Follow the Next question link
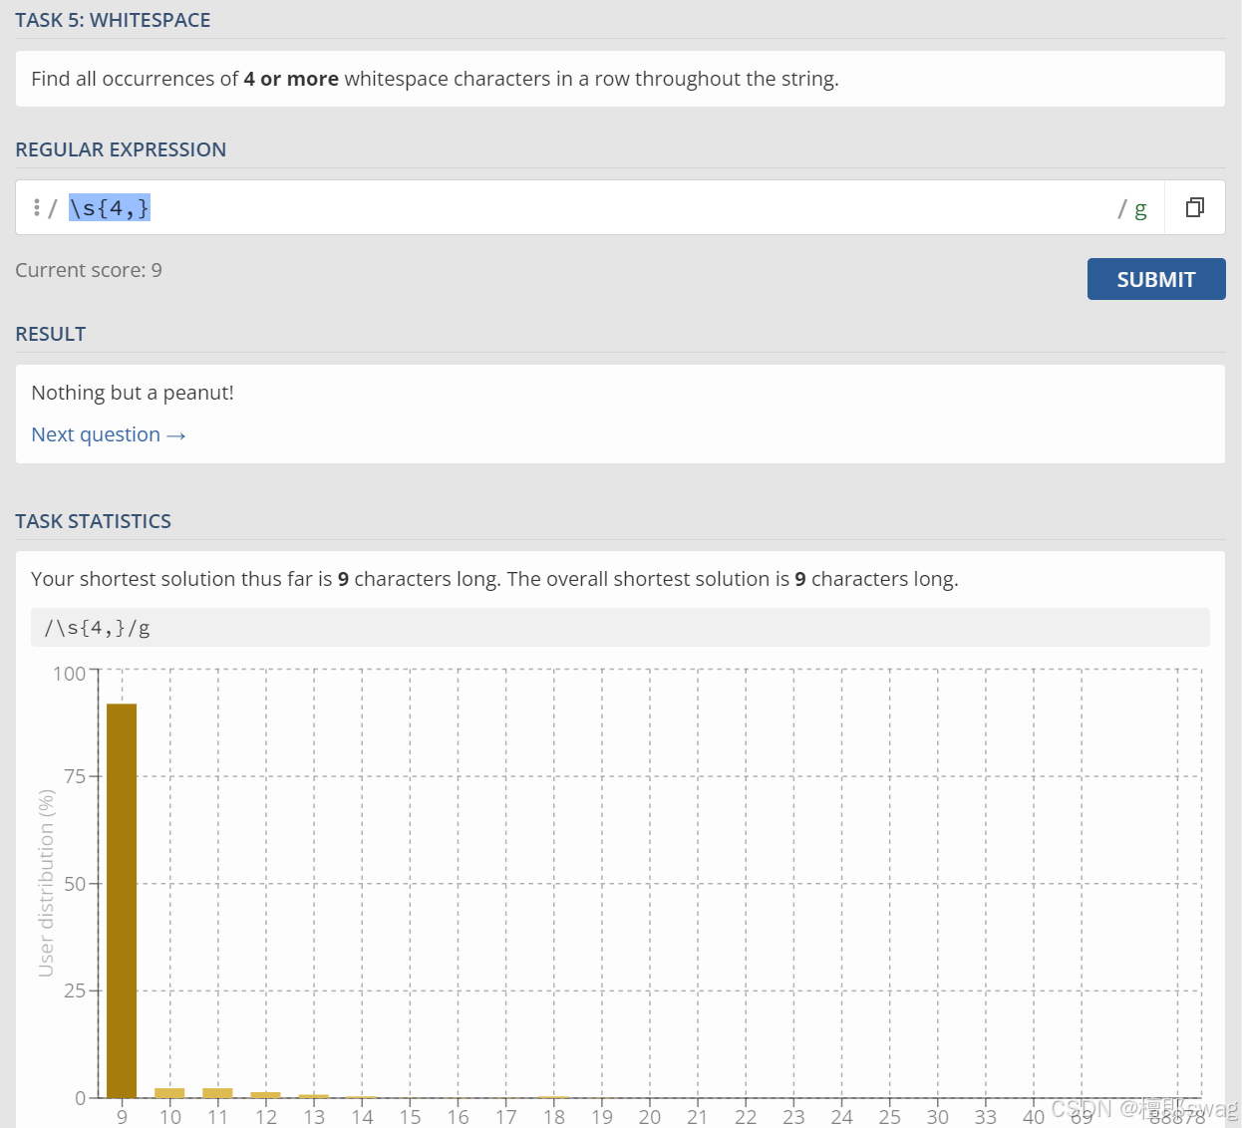 (x=95, y=434)
